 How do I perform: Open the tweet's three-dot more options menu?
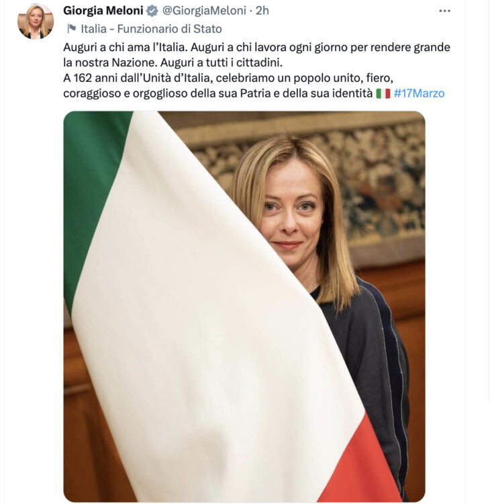coord(444,11)
